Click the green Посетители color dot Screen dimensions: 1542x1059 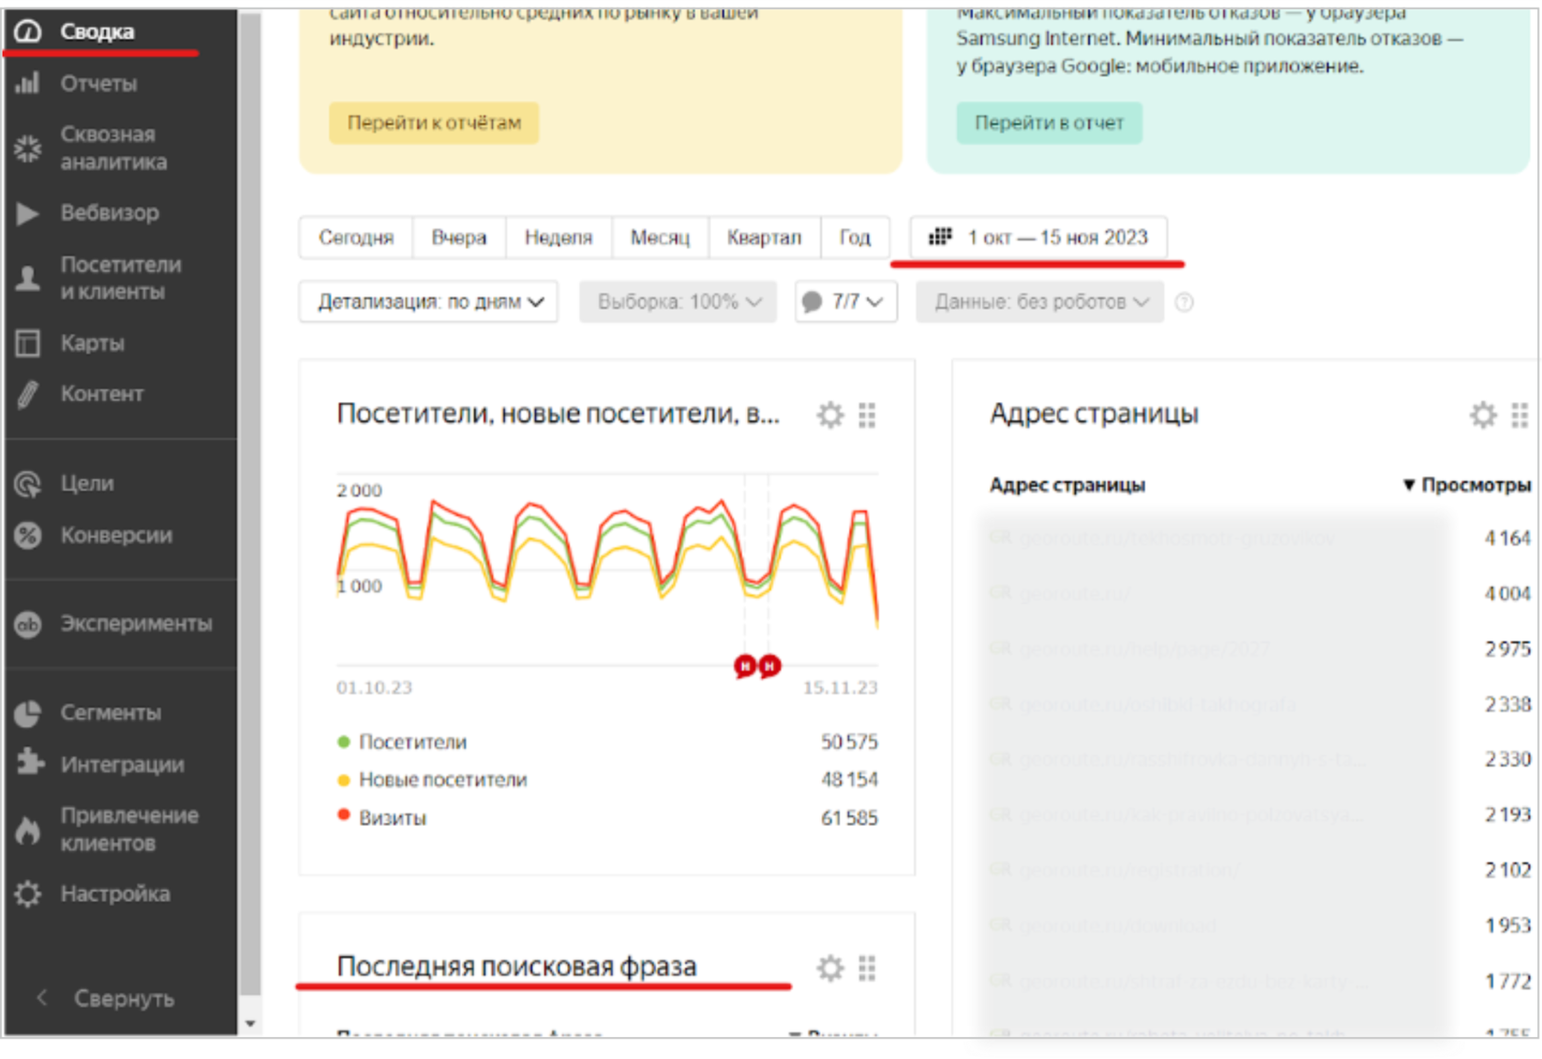point(342,741)
